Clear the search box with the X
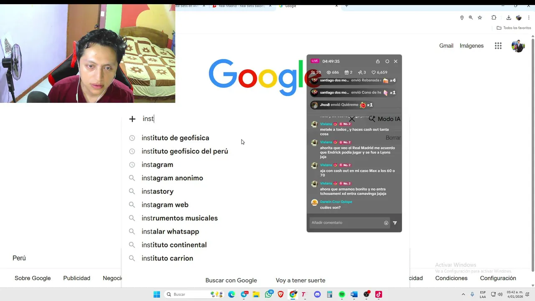 (x=352, y=119)
